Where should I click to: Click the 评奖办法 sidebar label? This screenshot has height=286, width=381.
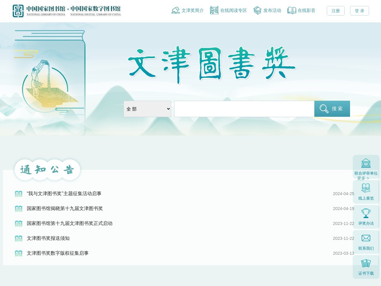tap(366, 223)
